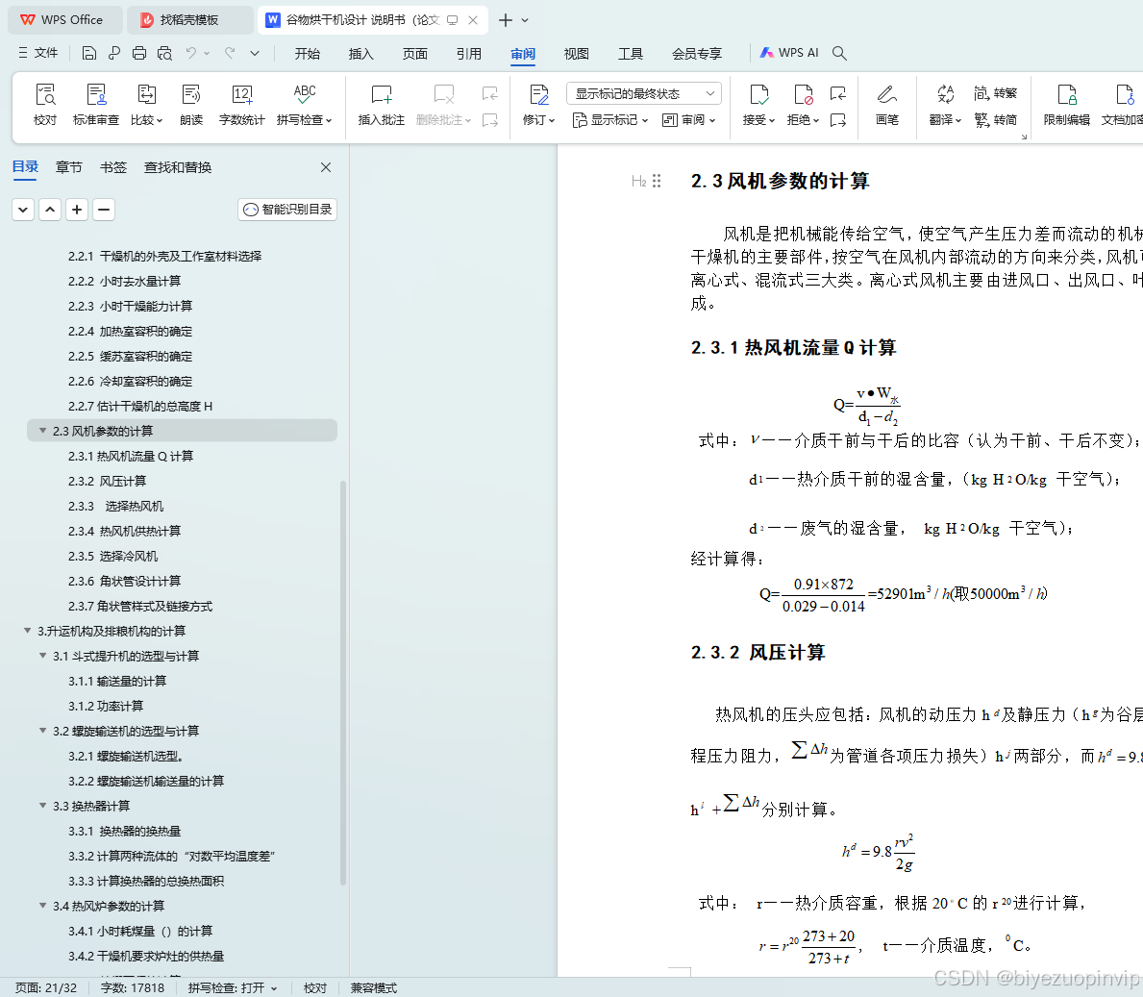Open 字数统计 word count

tap(241, 104)
